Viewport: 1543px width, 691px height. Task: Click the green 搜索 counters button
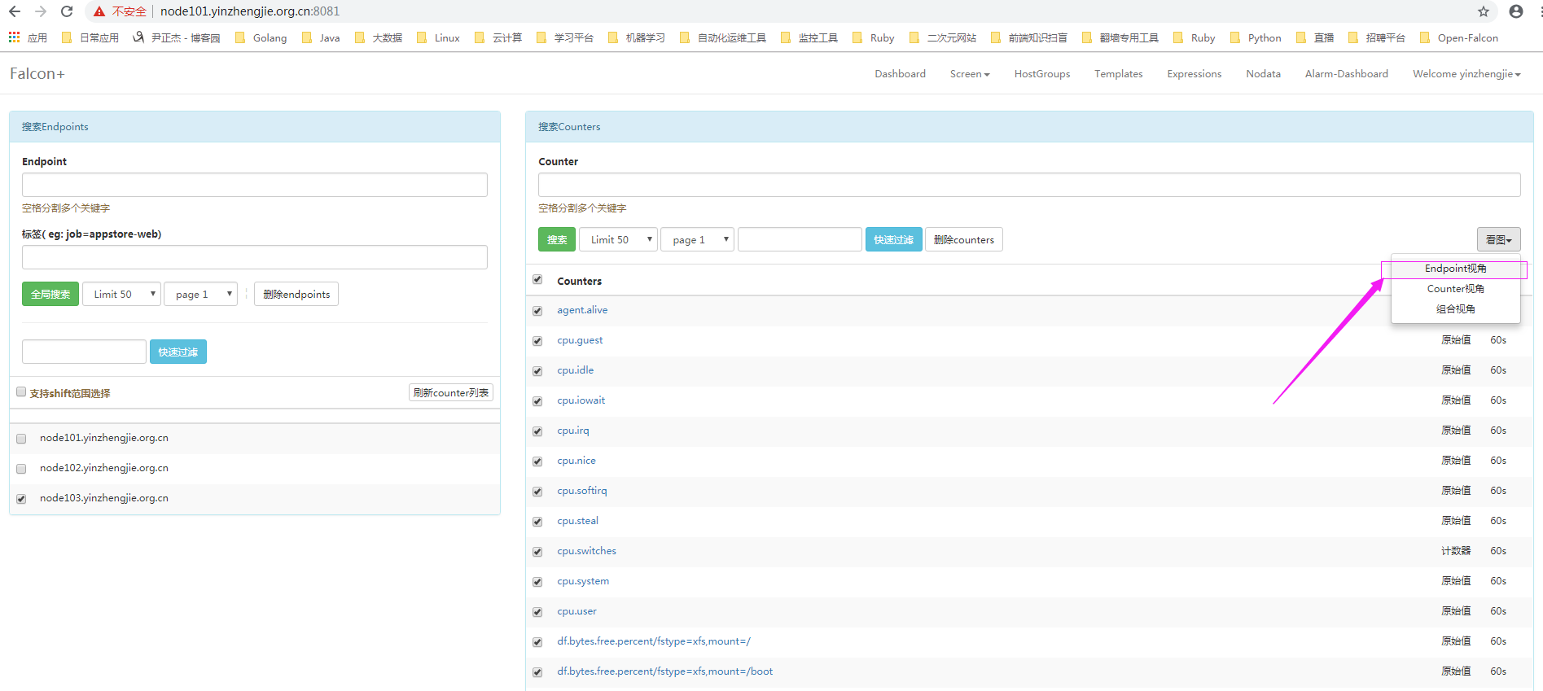557,239
